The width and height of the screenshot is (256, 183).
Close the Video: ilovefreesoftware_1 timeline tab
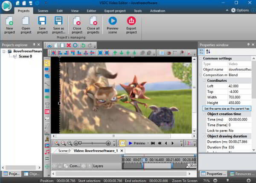pyautogui.click(x=122, y=151)
